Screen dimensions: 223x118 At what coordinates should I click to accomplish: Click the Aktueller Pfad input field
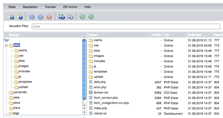pyautogui.click(x=125, y=26)
